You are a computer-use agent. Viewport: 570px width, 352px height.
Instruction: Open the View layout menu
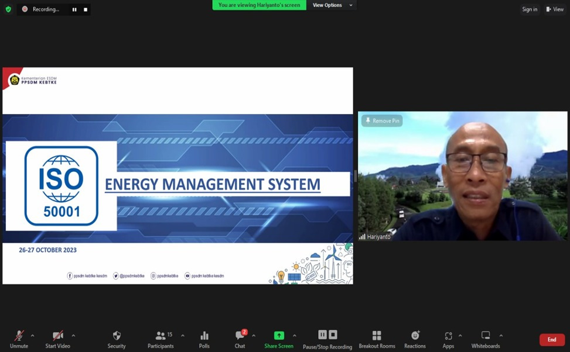click(x=554, y=9)
